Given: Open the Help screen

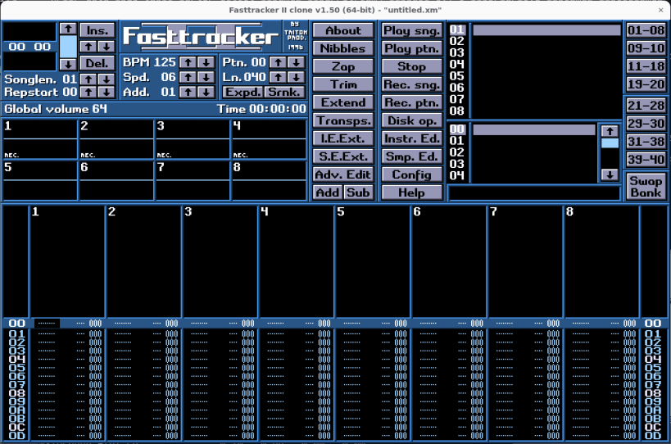Looking at the screenshot, I should pyautogui.click(x=411, y=193).
